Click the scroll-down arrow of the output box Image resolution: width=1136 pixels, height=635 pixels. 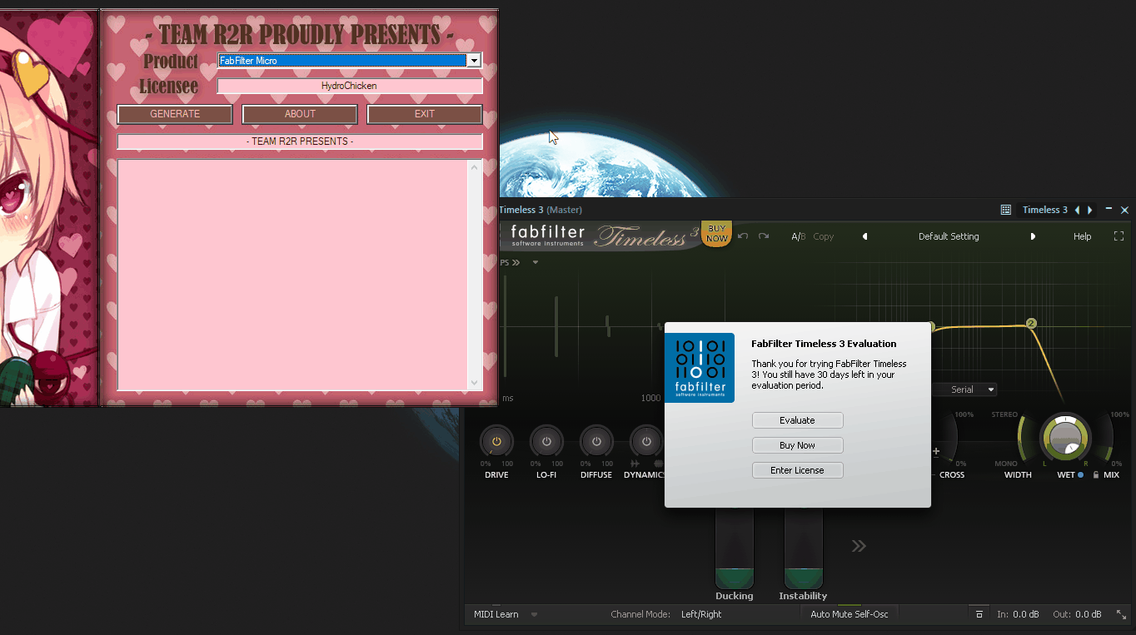click(475, 383)
